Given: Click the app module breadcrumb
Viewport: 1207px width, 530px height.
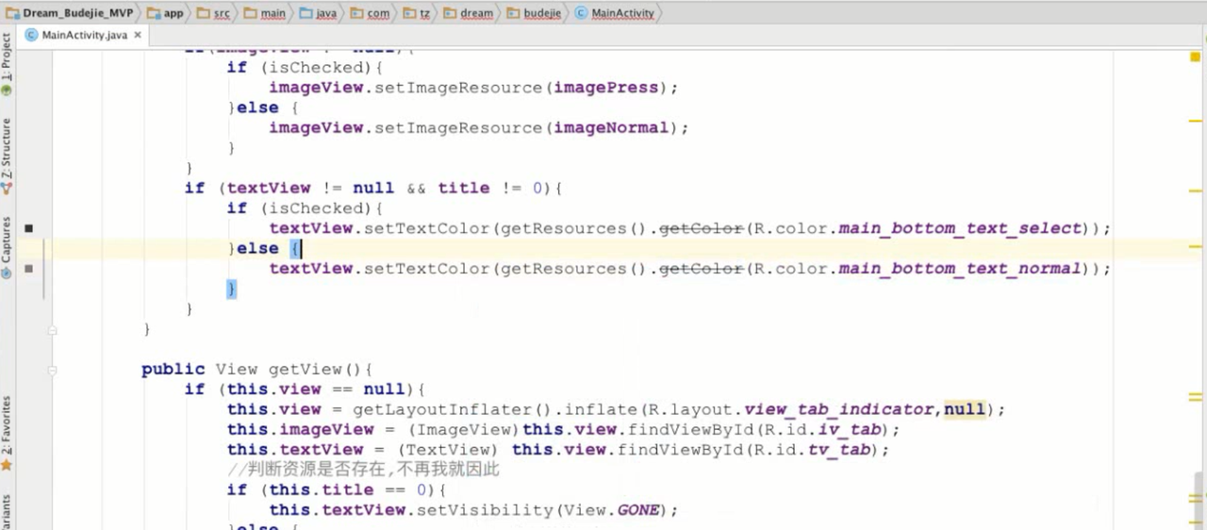Looking at the screenshot, I should (x=166, y=13).
